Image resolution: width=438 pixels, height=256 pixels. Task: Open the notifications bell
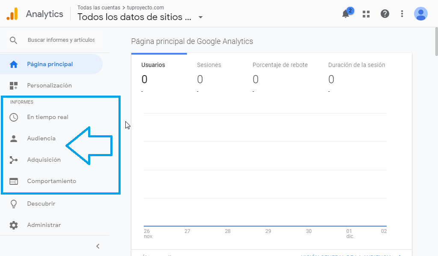pos(346,14)
